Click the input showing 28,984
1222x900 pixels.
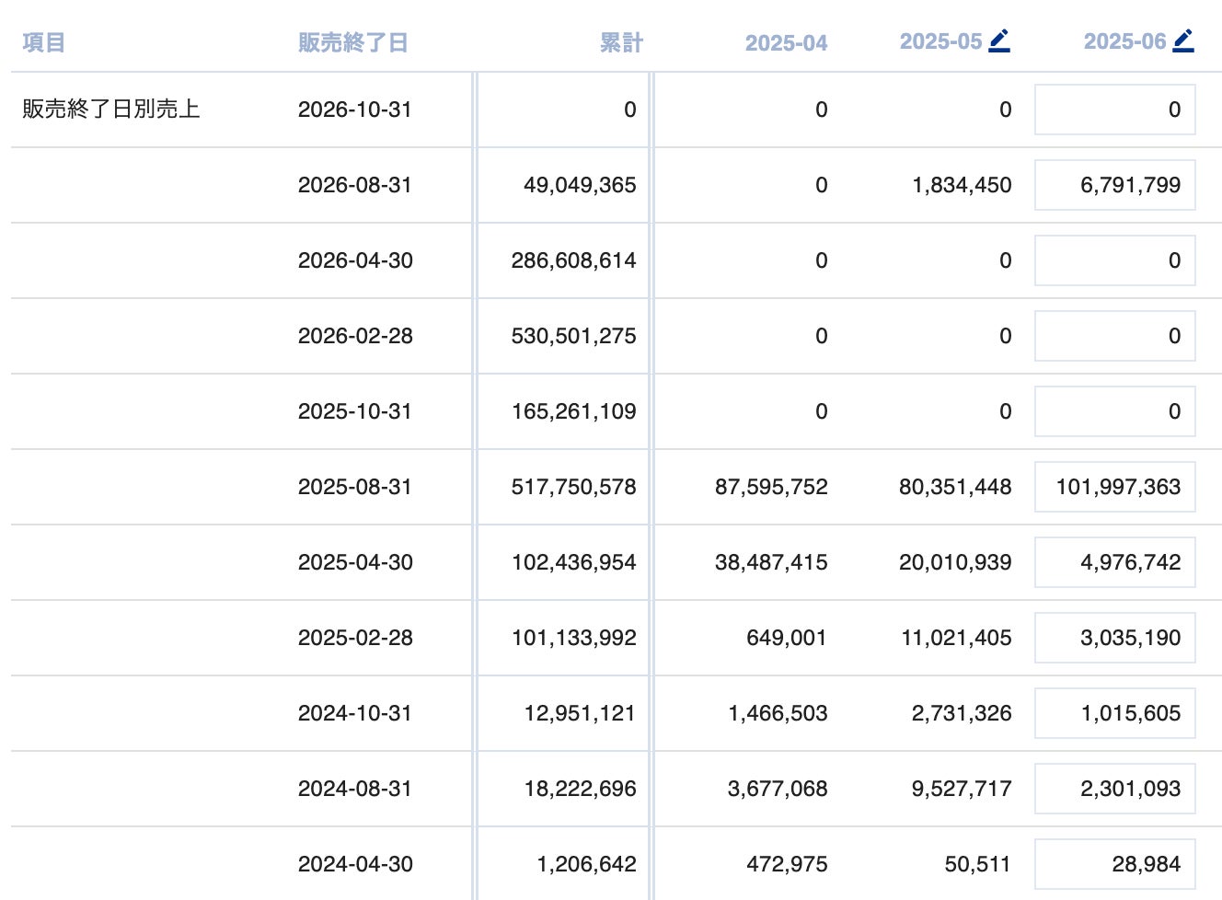point(1114,864)
